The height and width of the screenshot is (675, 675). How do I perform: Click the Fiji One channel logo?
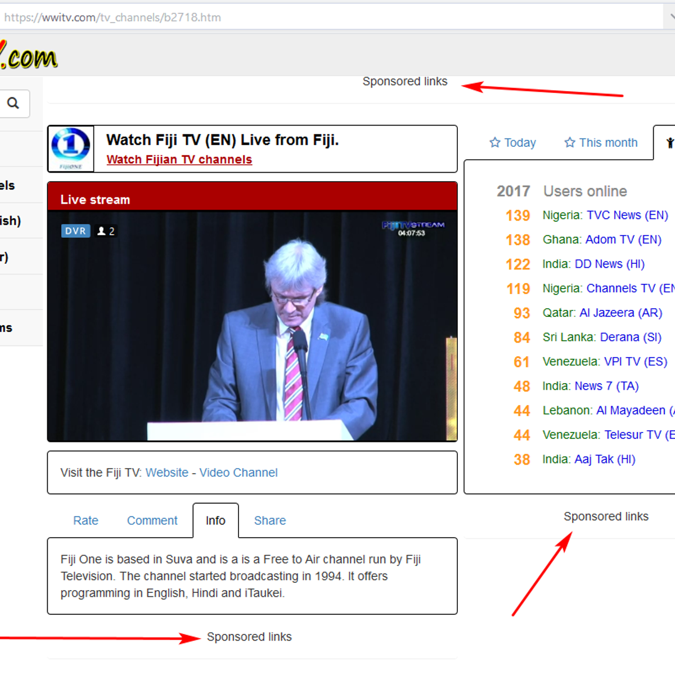(x=71, y=148)
